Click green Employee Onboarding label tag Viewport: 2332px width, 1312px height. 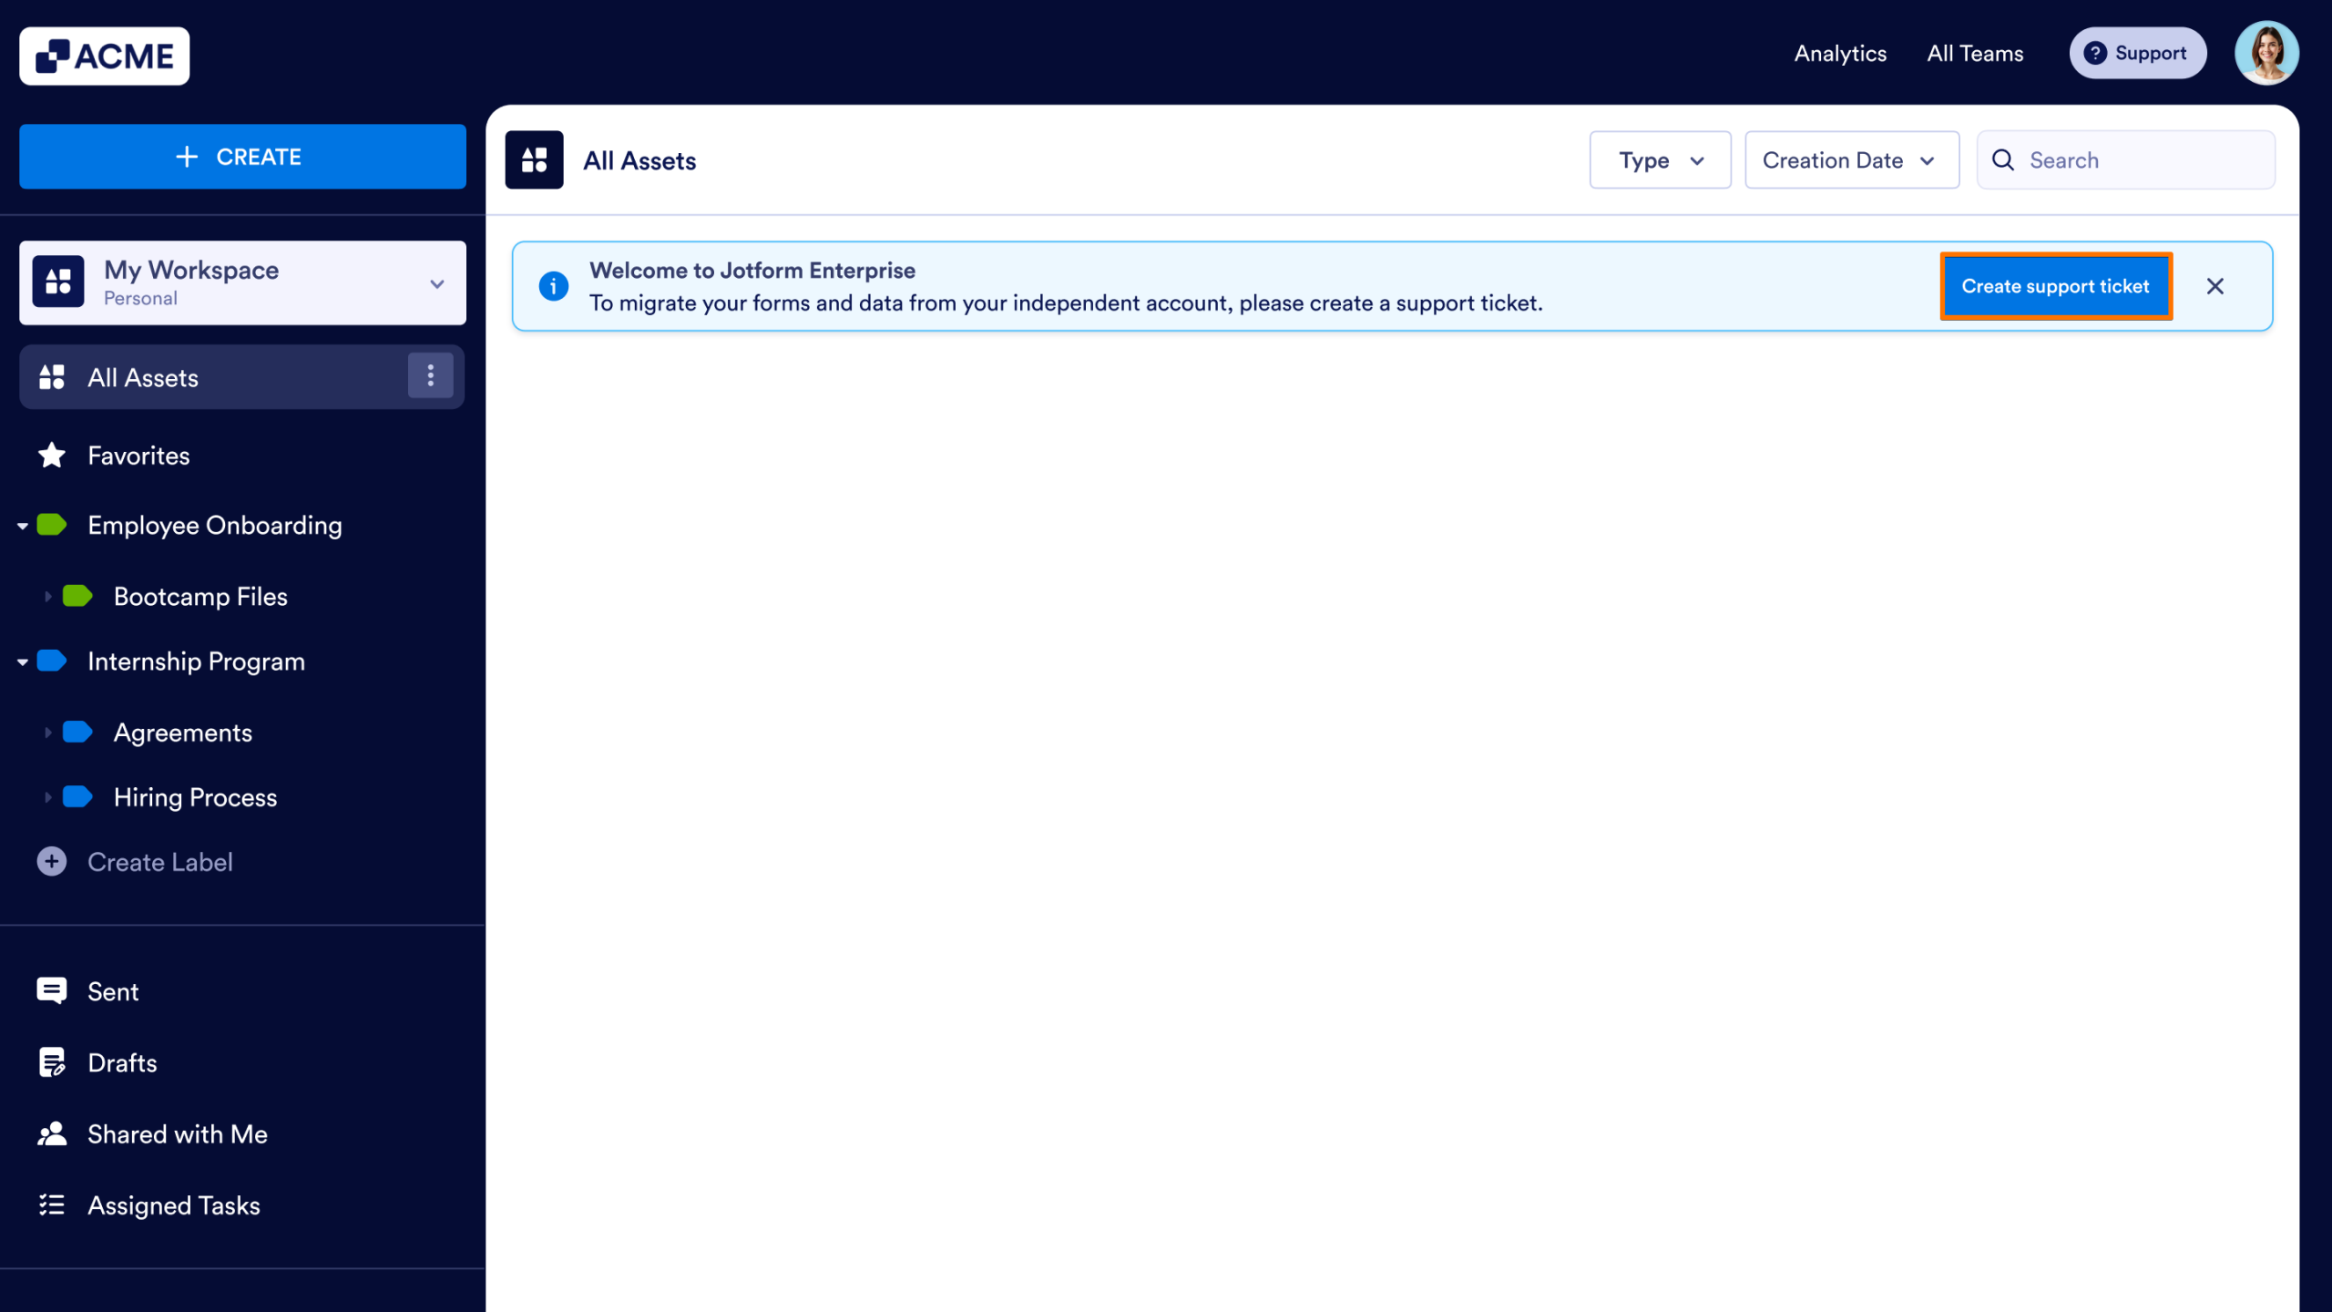[x=52, y=525]
